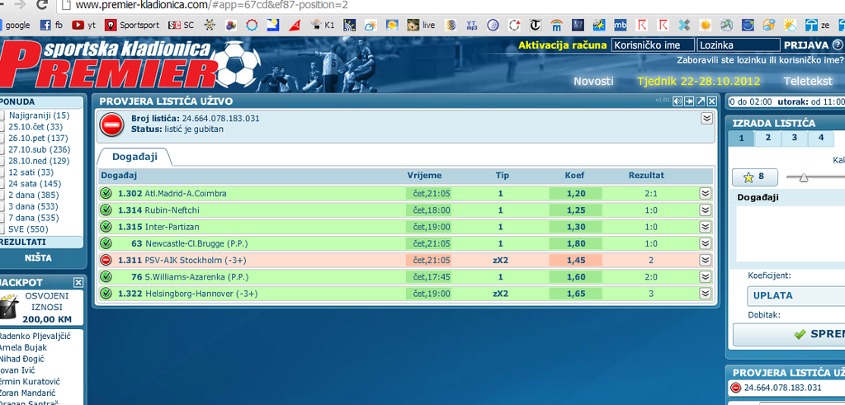Click the help icon beside PRIJAVA
The height and width of the screenshot is (405, 845).
click(837, 45)
